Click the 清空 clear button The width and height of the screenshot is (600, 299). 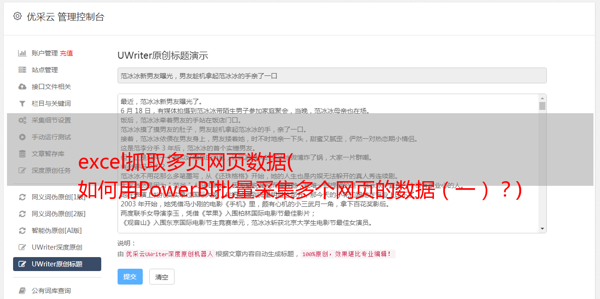[x=162, y=277]
